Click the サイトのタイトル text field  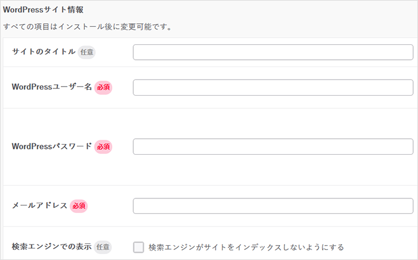(x=273, y=53)
